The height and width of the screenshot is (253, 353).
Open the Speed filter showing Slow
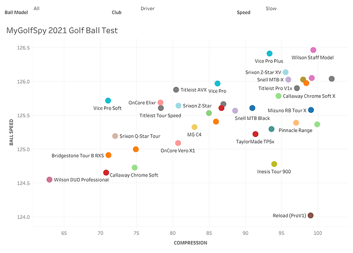[x=271, y=9]
